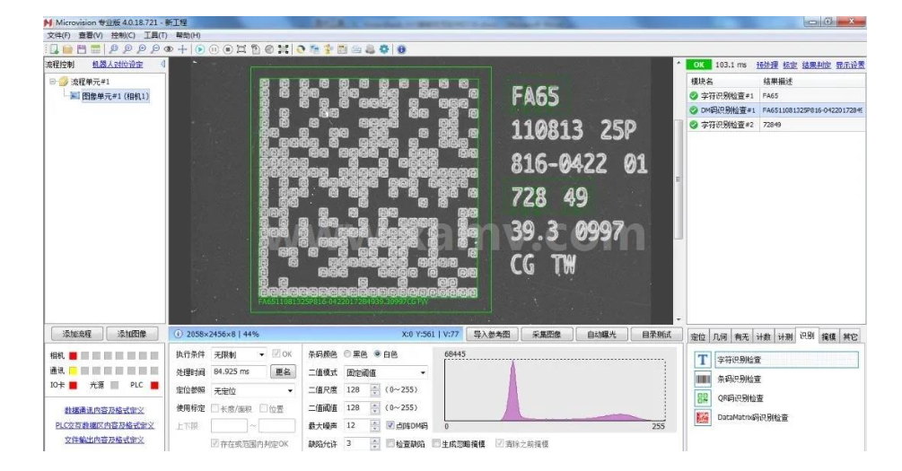This screenshot has width=902, height=471.
Task: Select 图像单元#1 (相机1) tree item
Action: point(115,96)
